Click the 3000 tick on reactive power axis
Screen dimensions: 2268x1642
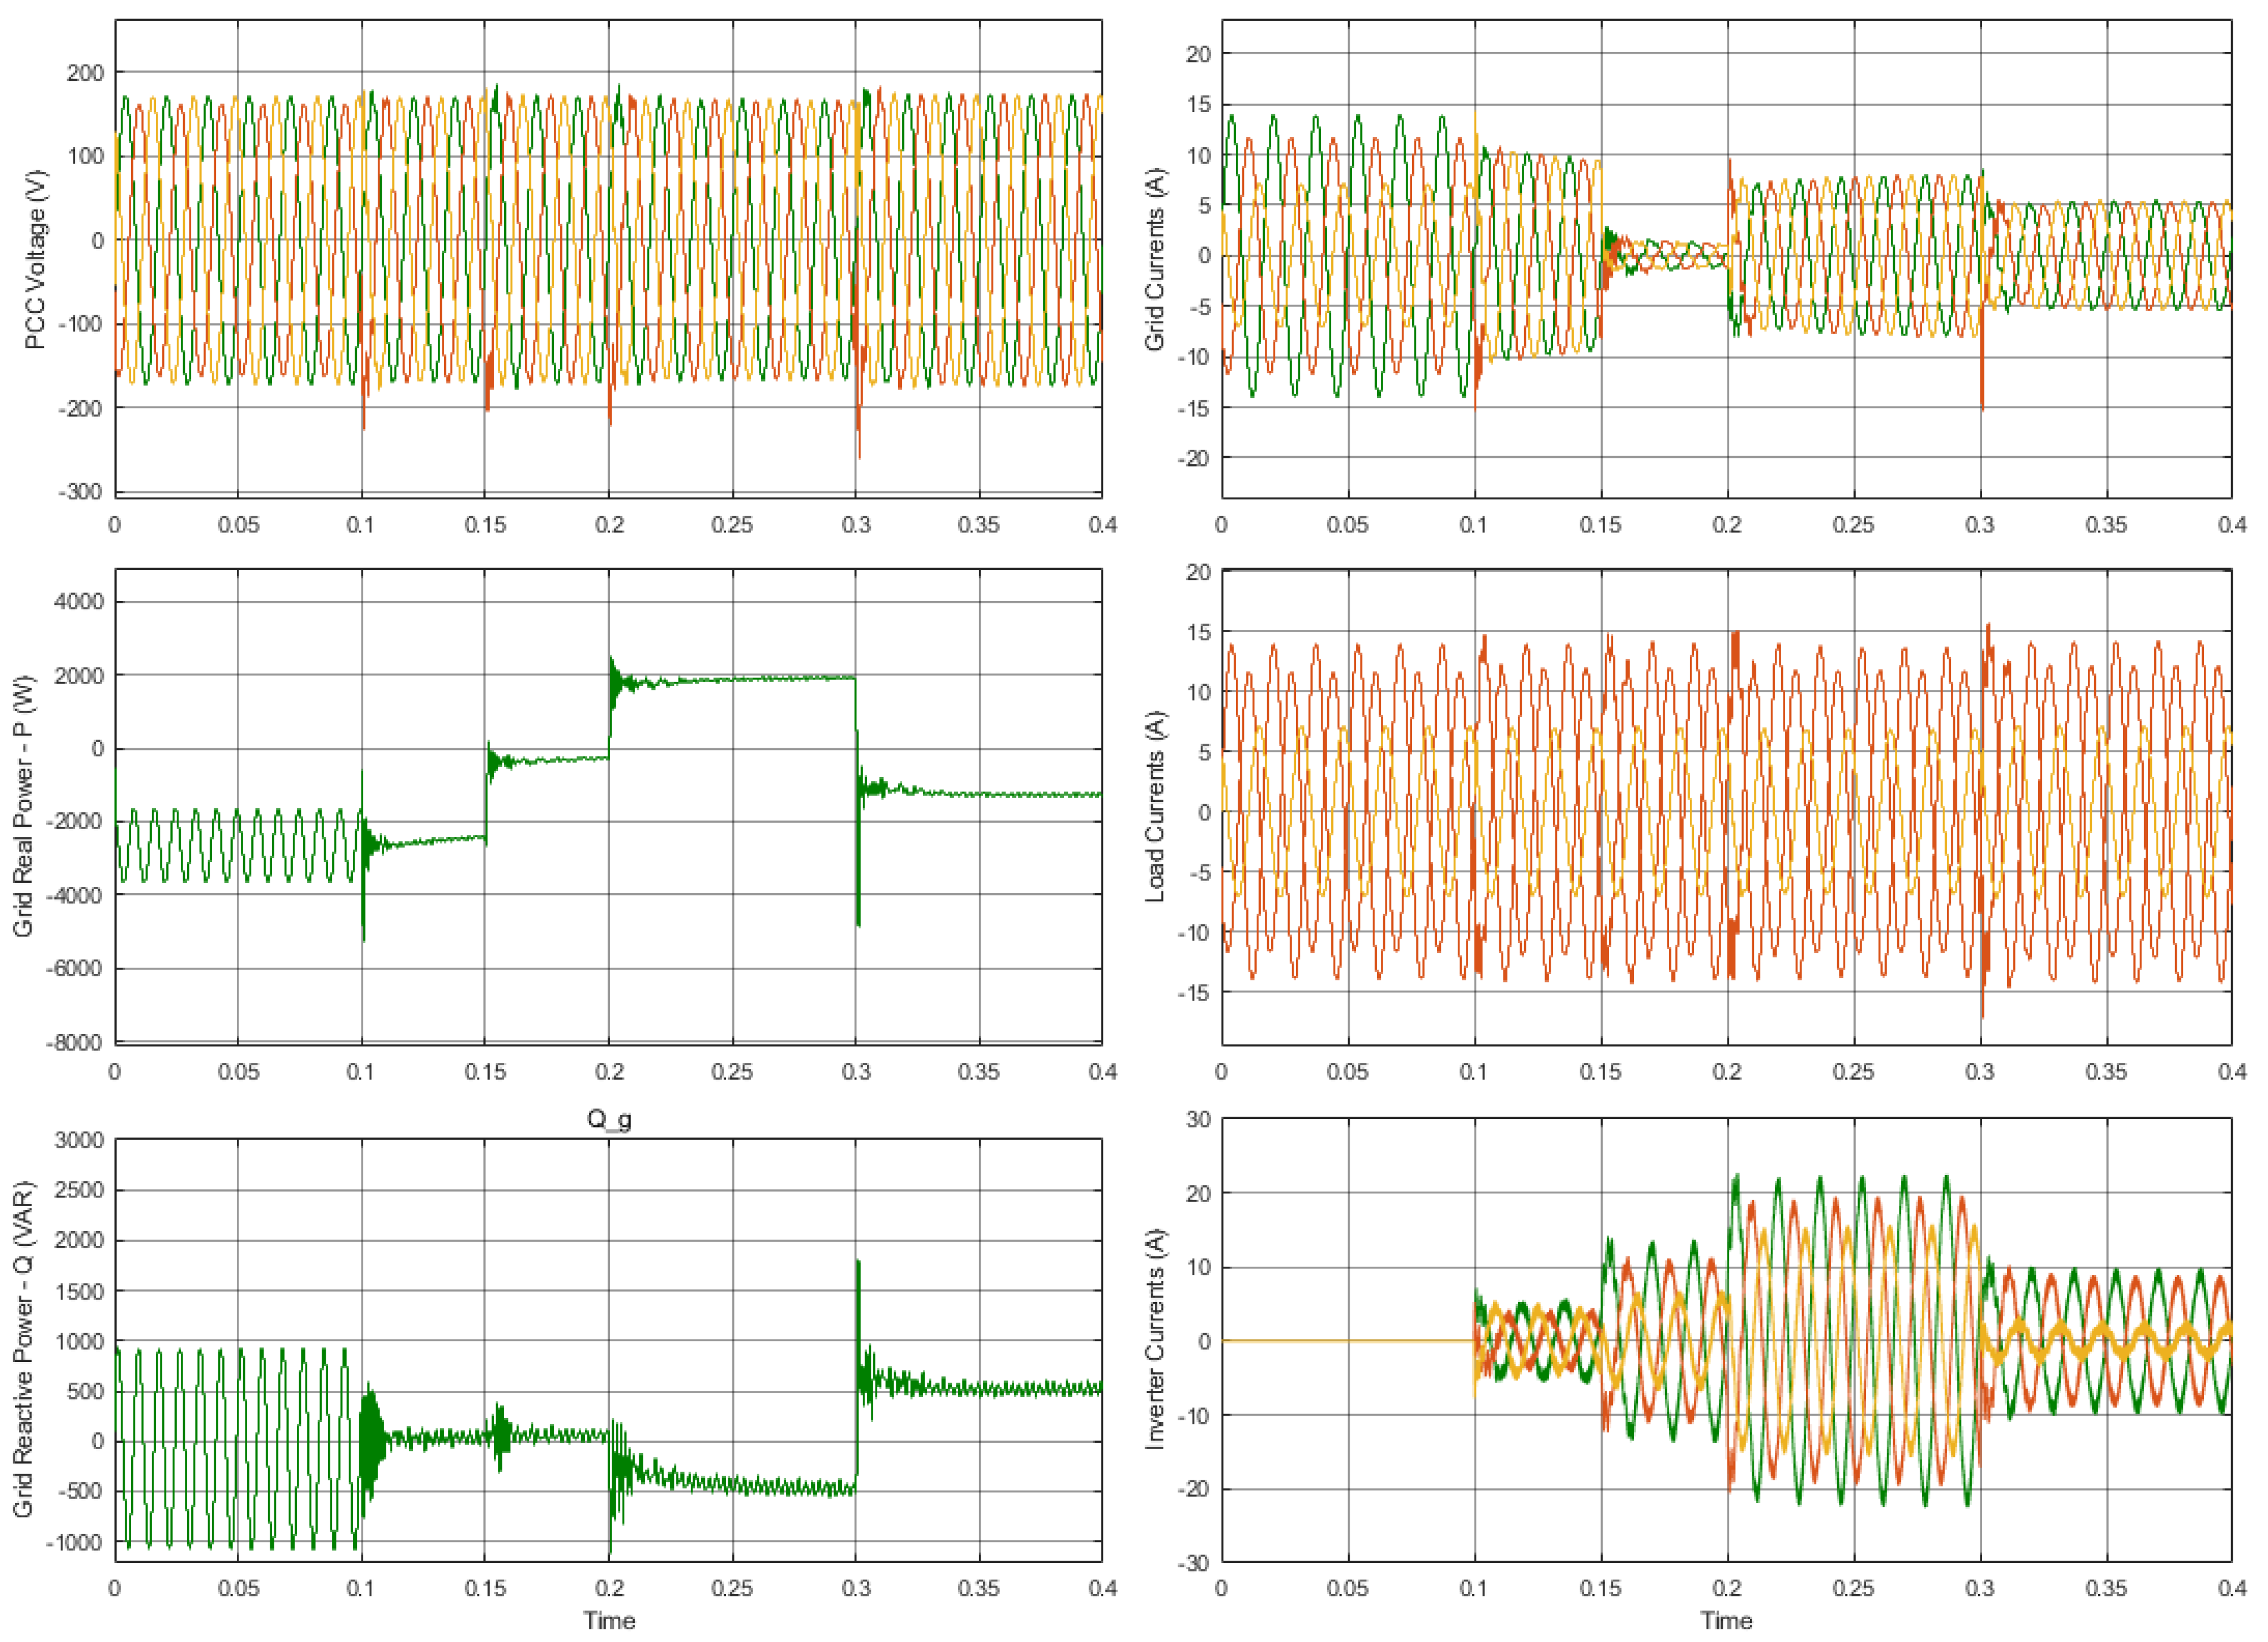(80, 1140)
